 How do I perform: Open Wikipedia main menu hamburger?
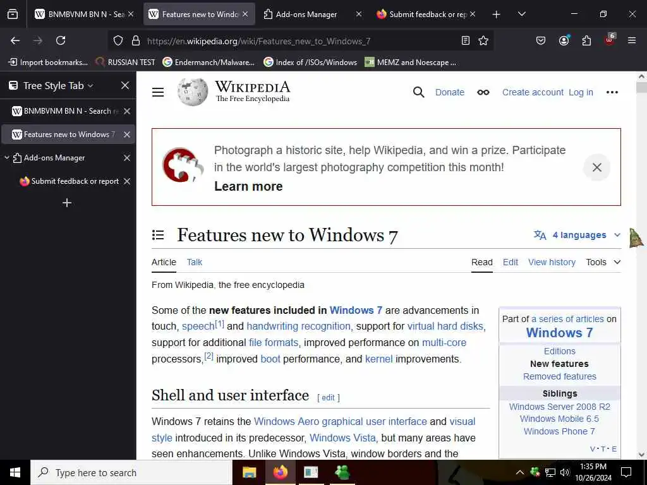[158, 92]
